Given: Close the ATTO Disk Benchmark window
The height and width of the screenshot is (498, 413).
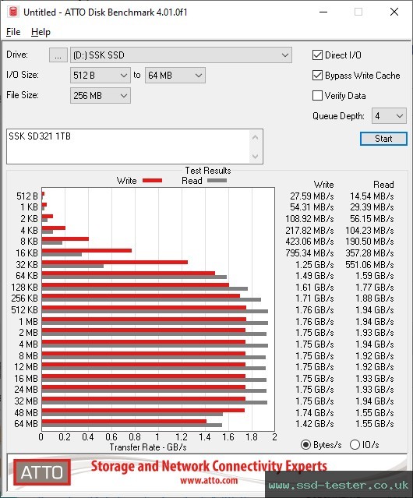Looking at the screenshot, I should [x=394, y=12].
